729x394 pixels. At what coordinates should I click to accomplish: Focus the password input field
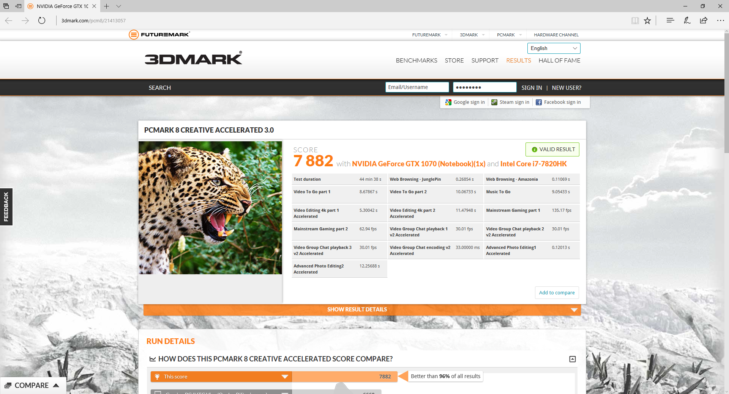pyautogui.click(x=484, y=87)
